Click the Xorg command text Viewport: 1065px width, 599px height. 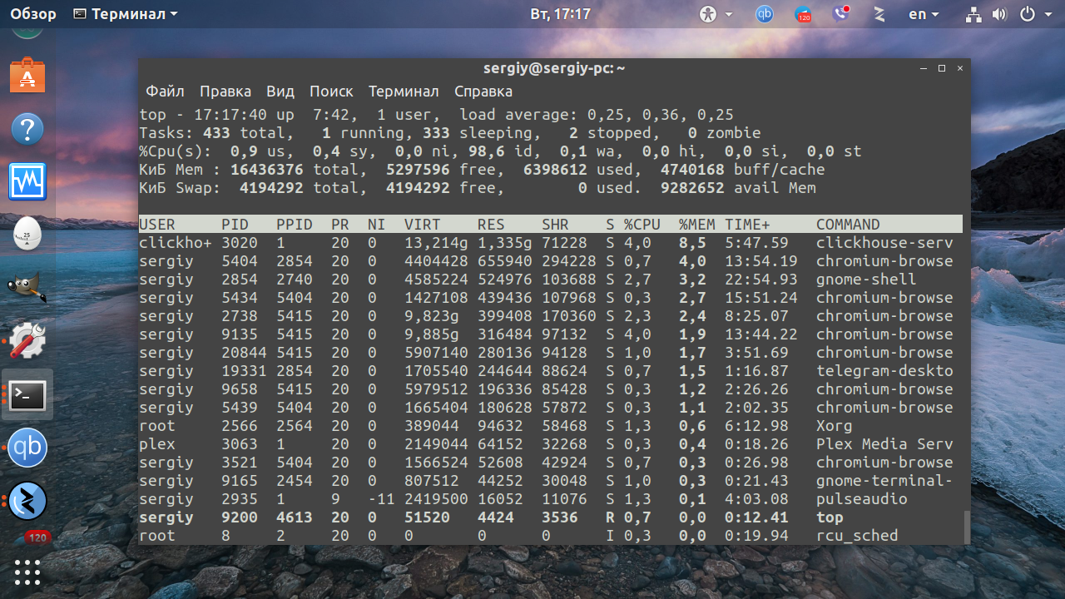pyautogui.click(x=835, y=426)
